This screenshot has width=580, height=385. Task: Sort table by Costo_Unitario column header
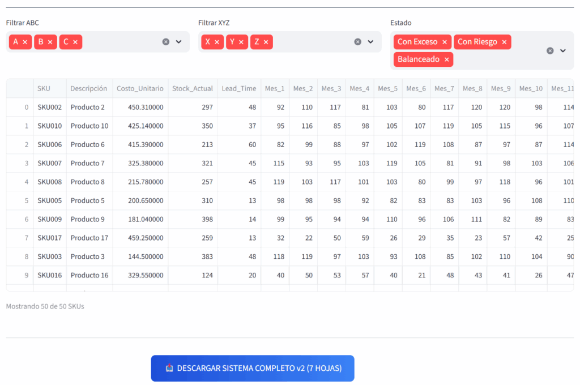click(x=140, y=88)
